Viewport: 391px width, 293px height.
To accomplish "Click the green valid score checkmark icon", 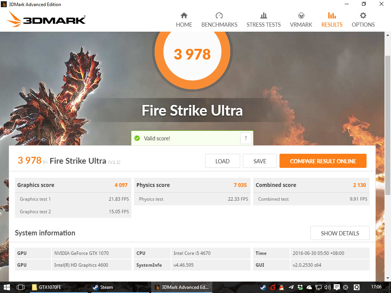I will 137,138.
